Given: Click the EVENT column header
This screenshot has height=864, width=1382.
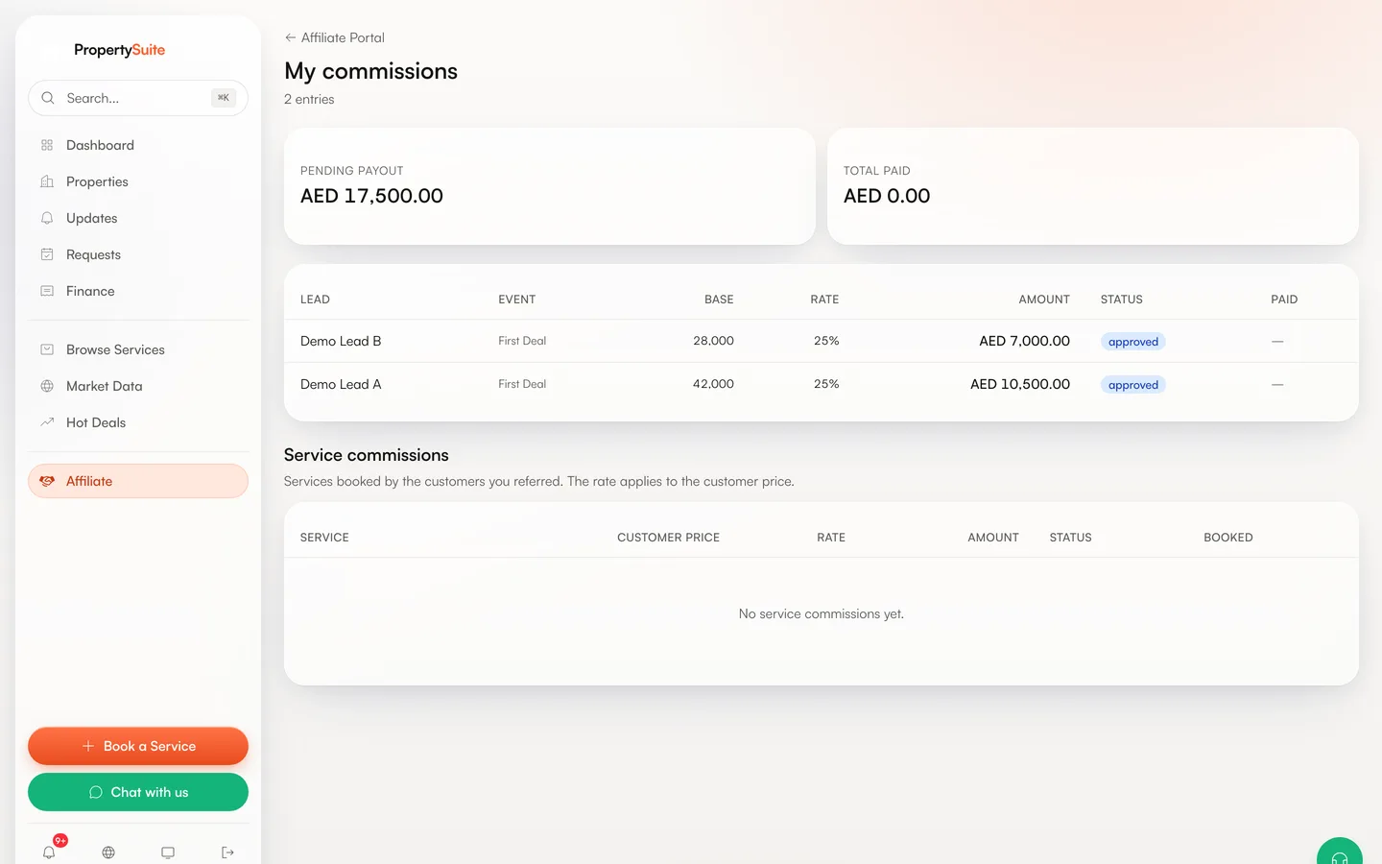Looking at the screenshot, I should [x=516, y=300].
